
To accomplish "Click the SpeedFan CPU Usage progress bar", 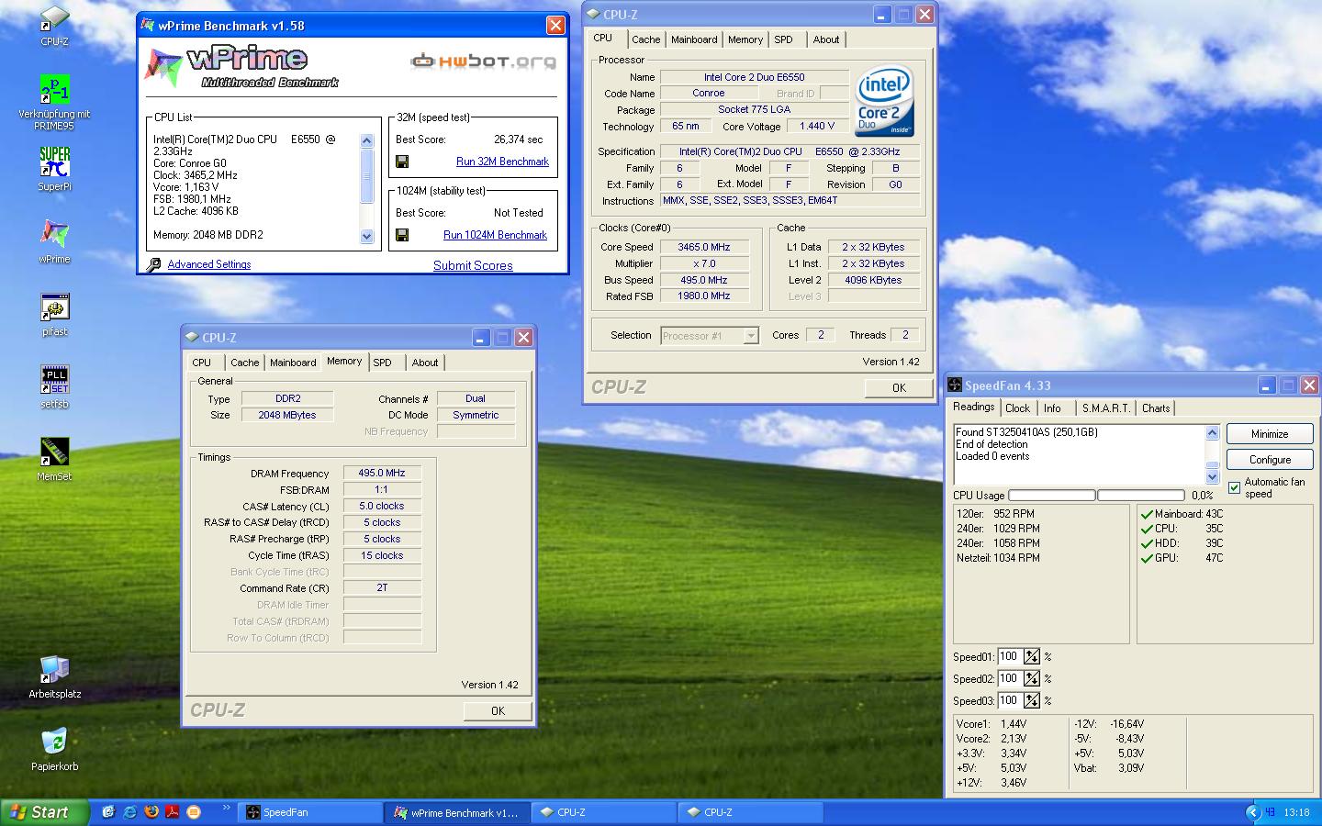I will (x=1096, y=495).
